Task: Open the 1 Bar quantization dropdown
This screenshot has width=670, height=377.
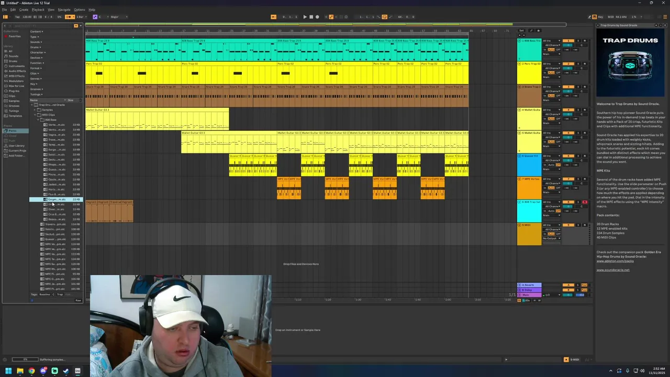Action: (81, 17)
